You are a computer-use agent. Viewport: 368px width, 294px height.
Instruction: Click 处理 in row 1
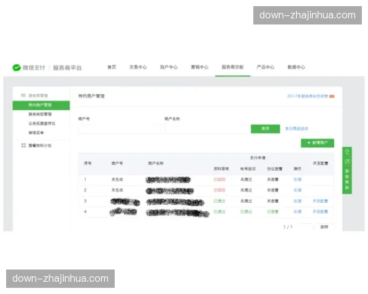297,179
